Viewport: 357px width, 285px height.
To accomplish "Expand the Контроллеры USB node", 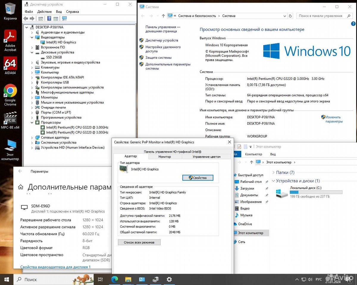I will (x=32, y=82).
